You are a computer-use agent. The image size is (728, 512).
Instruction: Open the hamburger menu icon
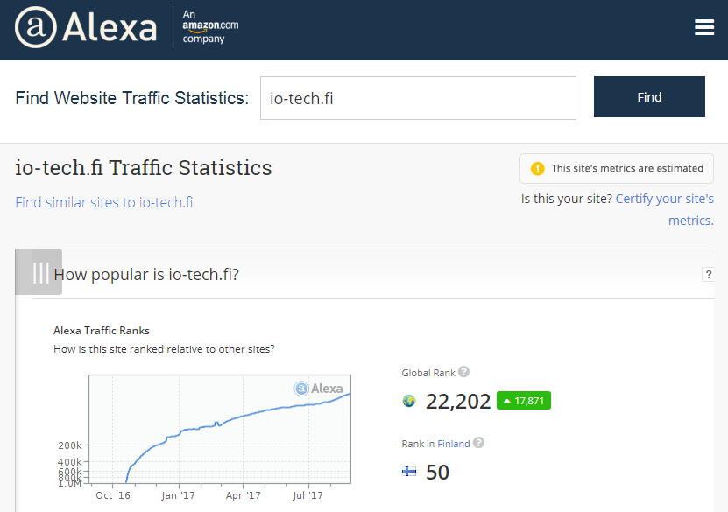pos(703,27)
